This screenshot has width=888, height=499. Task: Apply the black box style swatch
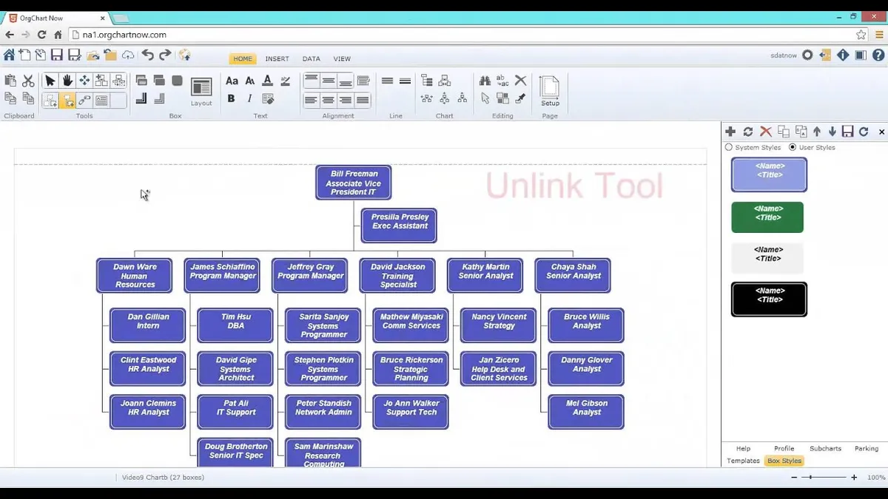coord(769,299)
